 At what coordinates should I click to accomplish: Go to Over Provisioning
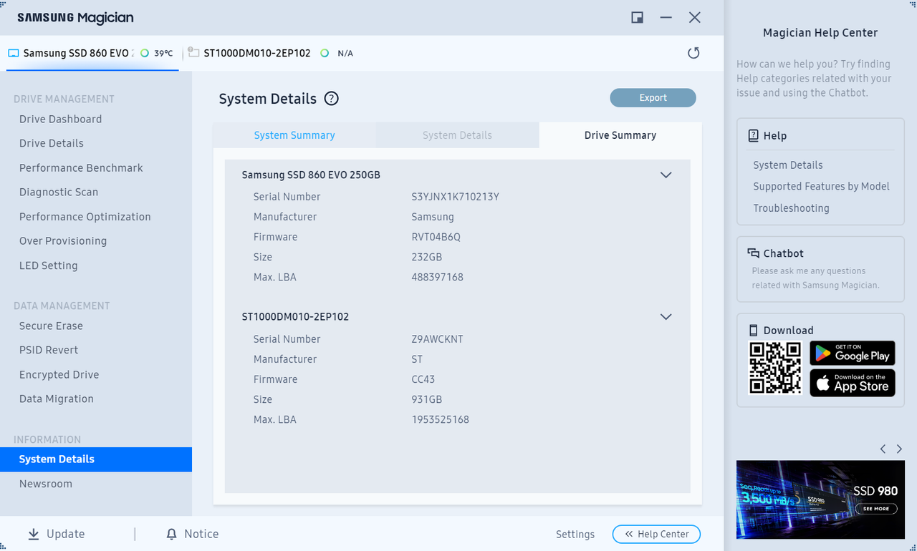63,241
